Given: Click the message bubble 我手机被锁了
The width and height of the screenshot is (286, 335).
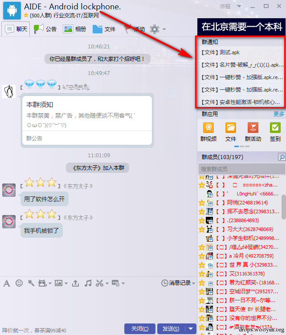Looking at the screenshot, I should coord(41,231).
